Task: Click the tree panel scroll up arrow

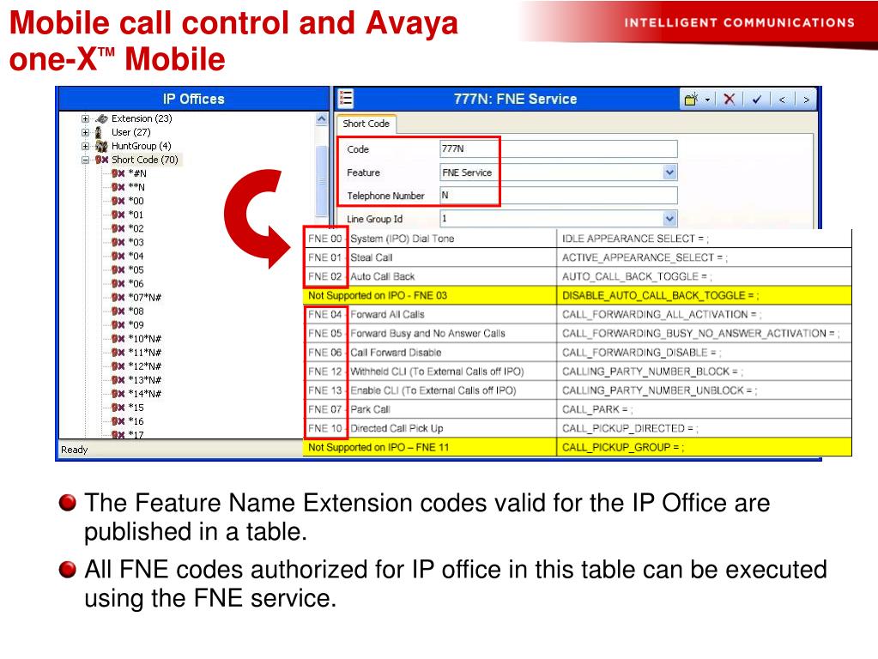Action: point(321,119)
